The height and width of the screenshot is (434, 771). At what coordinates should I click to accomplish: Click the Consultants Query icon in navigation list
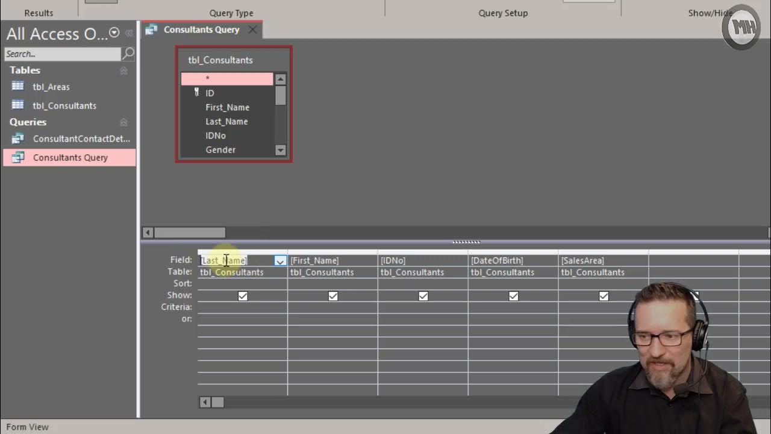pyautogui.click(x=17, y=157)
